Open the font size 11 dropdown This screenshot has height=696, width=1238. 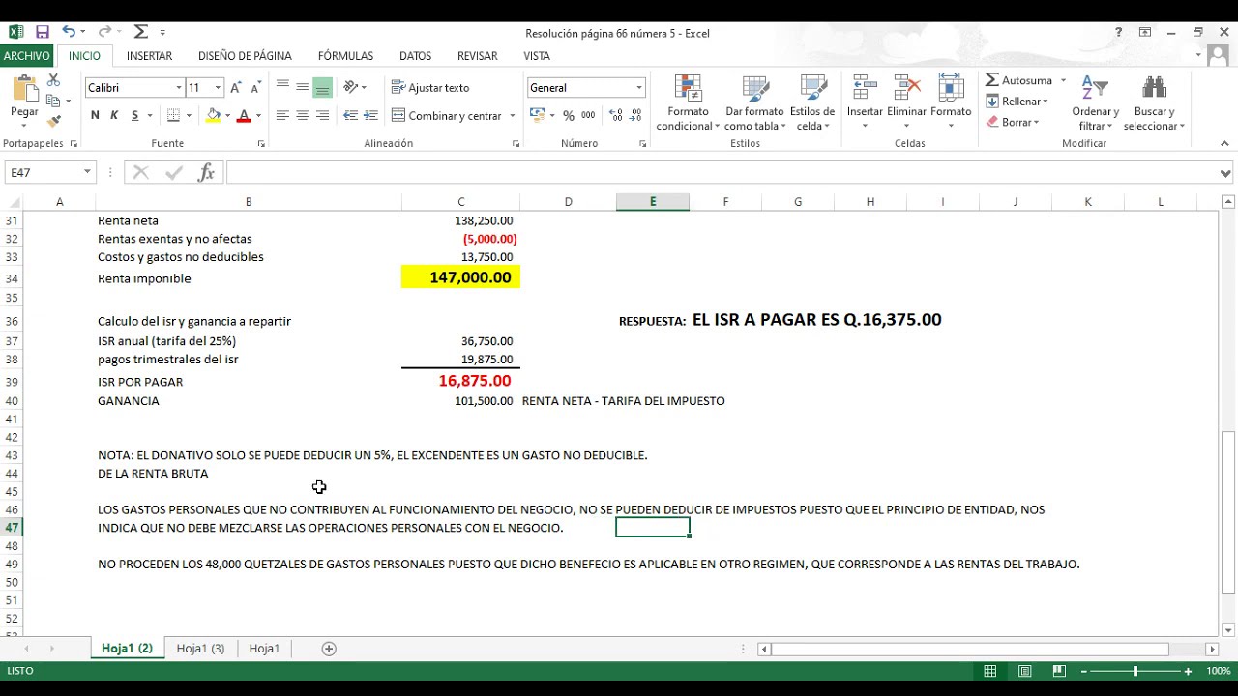(x=218, y=88)
